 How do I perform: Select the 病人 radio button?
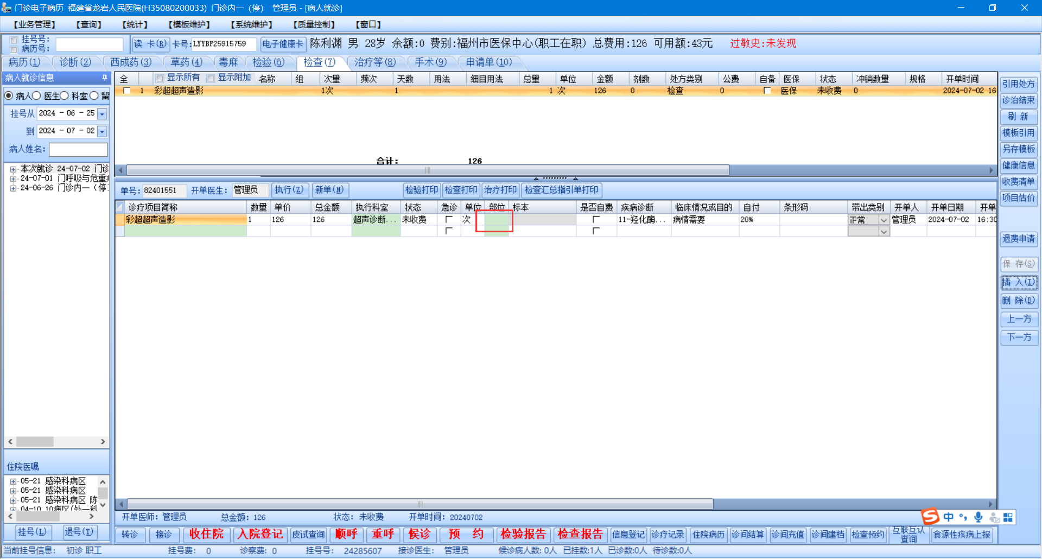[x=9, y=96]
